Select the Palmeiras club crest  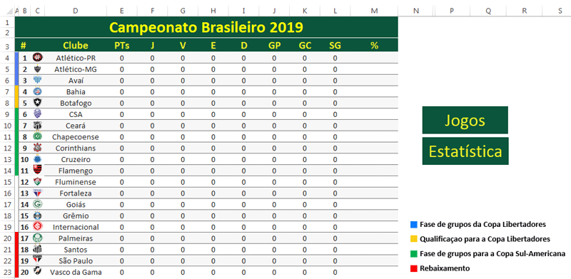click(37, 238)
